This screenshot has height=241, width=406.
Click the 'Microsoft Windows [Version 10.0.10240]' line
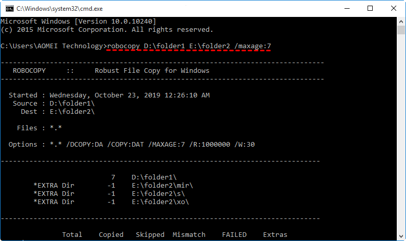point(78,21)
